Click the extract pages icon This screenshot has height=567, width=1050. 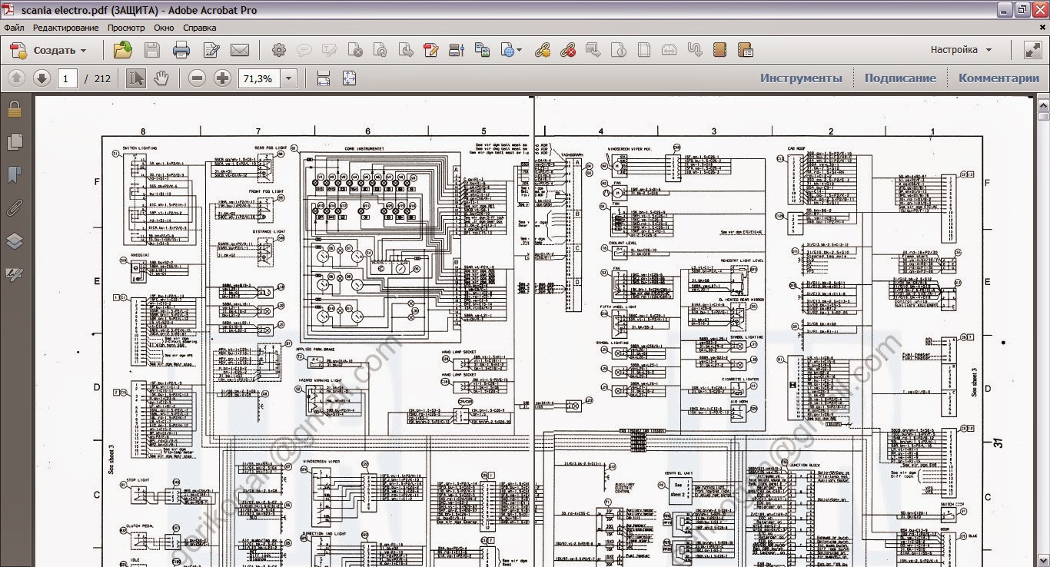(406, 50)
